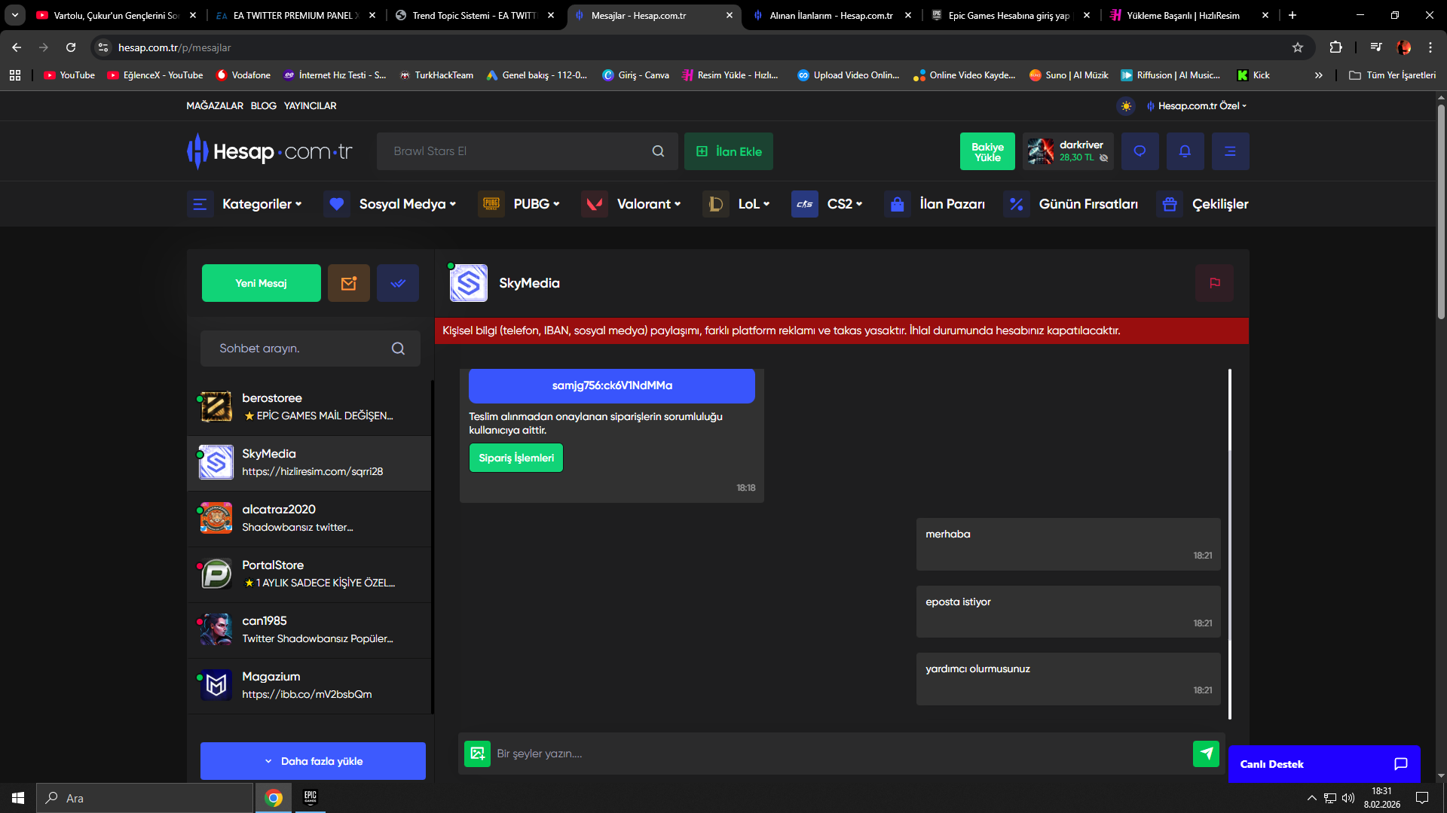The height and width of the screenshot is (813, 1447).
Task: Switch to Yükleme Başarılı HızlıResim tab
Action: (x=1189, y=15)
